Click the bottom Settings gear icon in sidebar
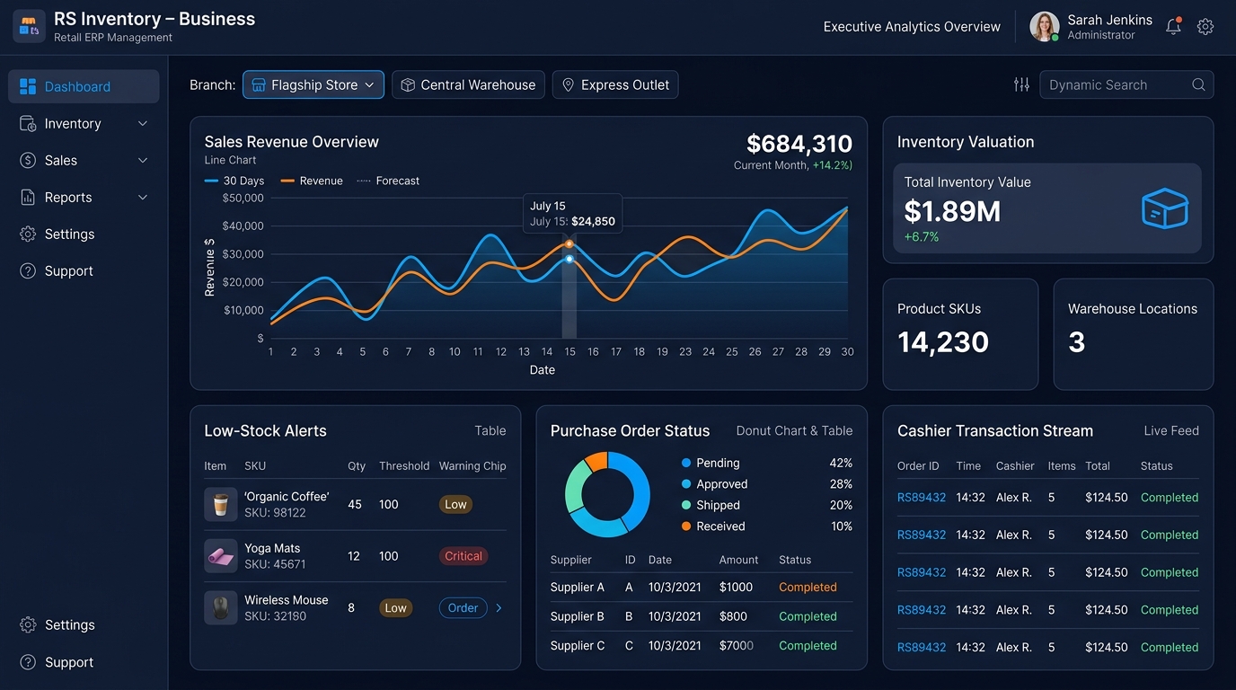 pos(28,624)
